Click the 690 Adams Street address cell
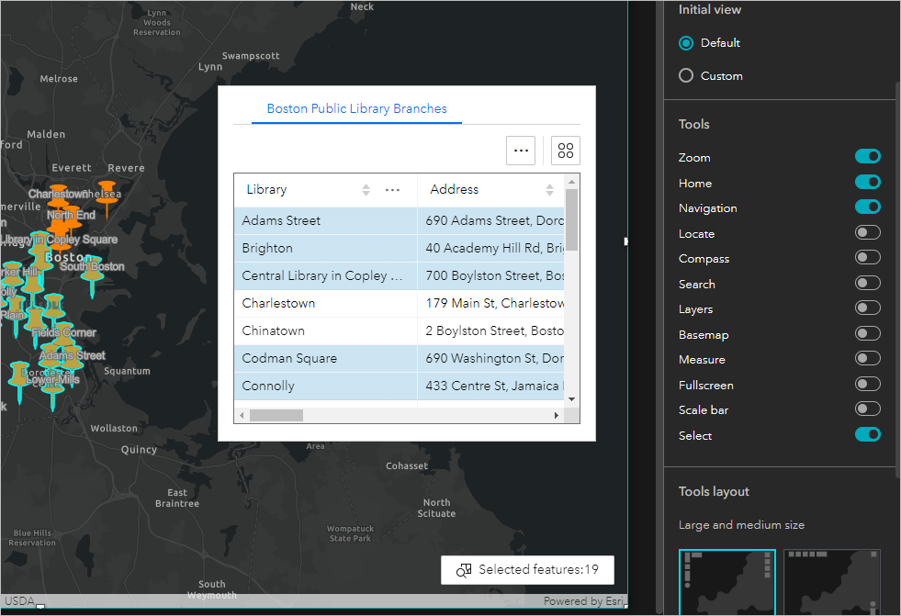Image resolution: width=901 pixels, height=616 pixels. (490, 220)
